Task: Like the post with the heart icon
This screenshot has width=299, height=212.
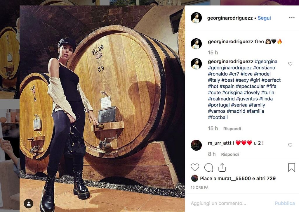Action: [195, 167]
